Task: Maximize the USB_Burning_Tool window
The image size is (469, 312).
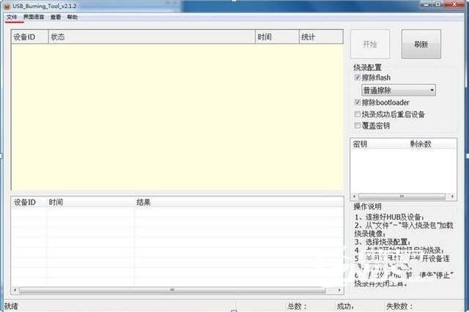Action: click(438, 4)
